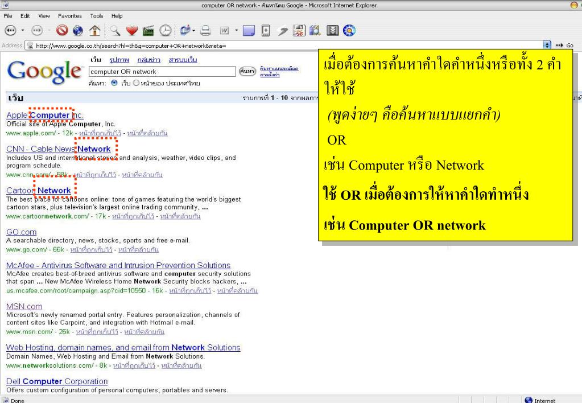Switch to the กลุ่มข่าว (Groups) tab
This screenshot has width=582, height=403.
coord(149,60)
